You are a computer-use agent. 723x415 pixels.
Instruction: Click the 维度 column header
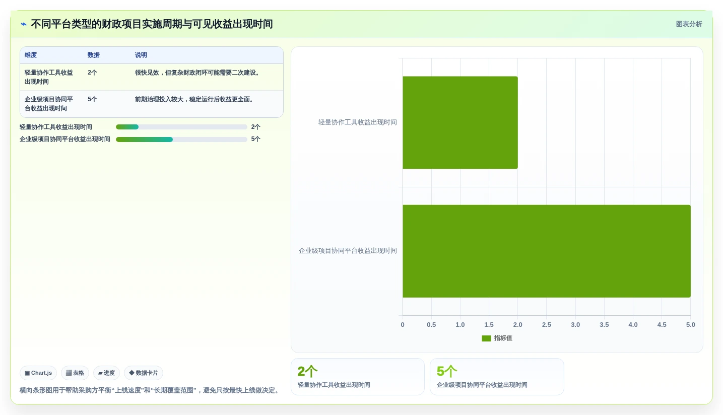pyautogui.click(x=31, y=55)
